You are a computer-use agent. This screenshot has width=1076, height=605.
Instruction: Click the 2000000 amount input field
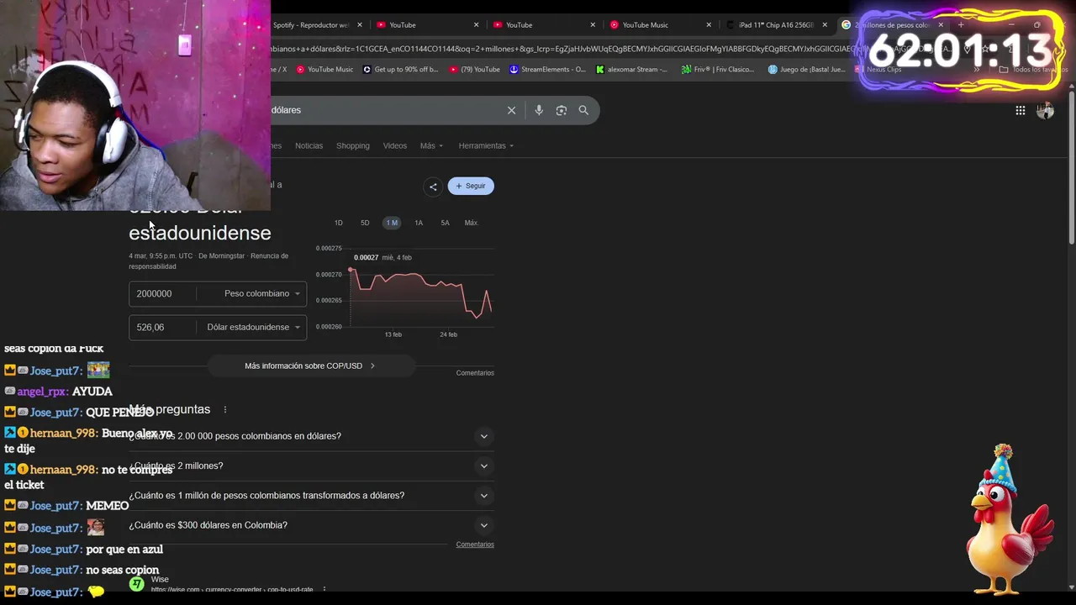click(x=164, y=293)
